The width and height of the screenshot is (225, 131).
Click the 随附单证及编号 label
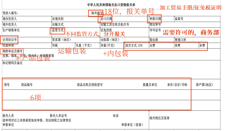[12, 51]
